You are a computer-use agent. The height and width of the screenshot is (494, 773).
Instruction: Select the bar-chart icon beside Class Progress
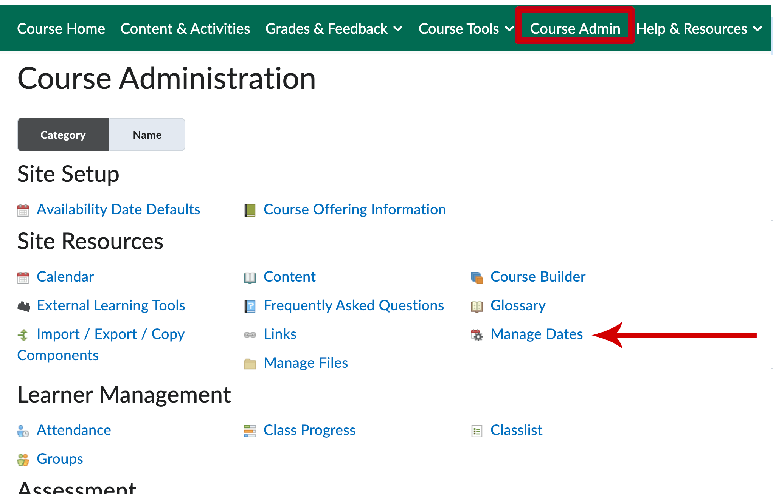pyautogui.click(x=250, y=431)
